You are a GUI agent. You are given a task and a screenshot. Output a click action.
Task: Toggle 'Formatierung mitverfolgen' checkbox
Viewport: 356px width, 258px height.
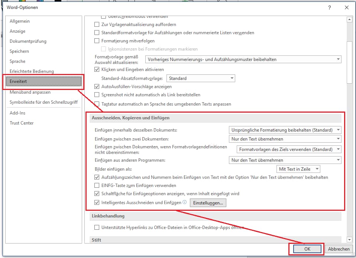pos(97,41)
